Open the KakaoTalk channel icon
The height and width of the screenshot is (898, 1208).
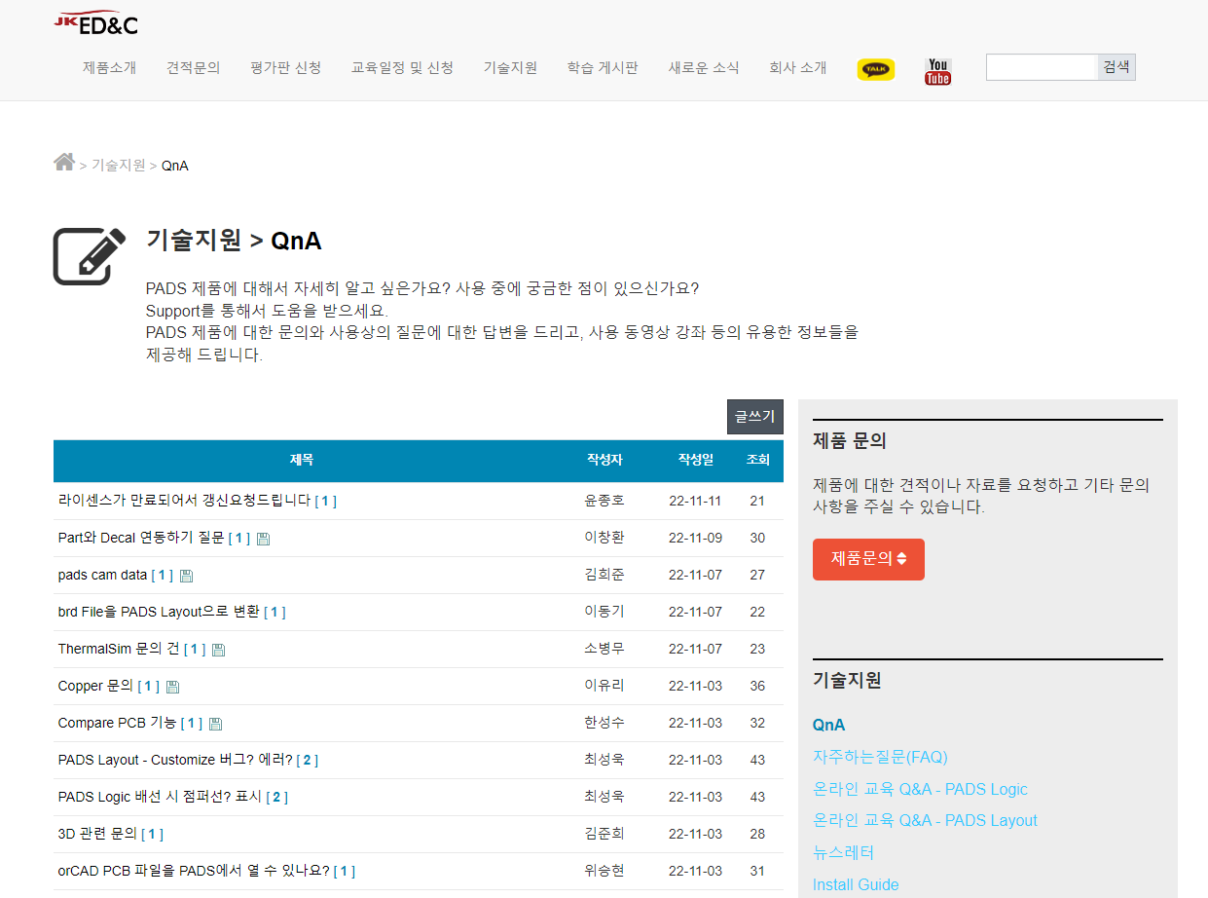point(876,69)
